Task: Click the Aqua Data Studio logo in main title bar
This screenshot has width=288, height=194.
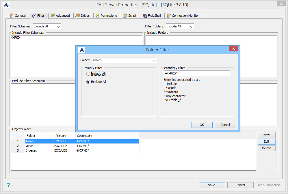Action: (x=6, y=5)
